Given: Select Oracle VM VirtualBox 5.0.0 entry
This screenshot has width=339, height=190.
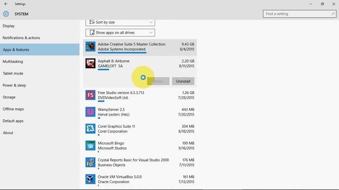Looking at the screenshot, I should click(140, 180).
